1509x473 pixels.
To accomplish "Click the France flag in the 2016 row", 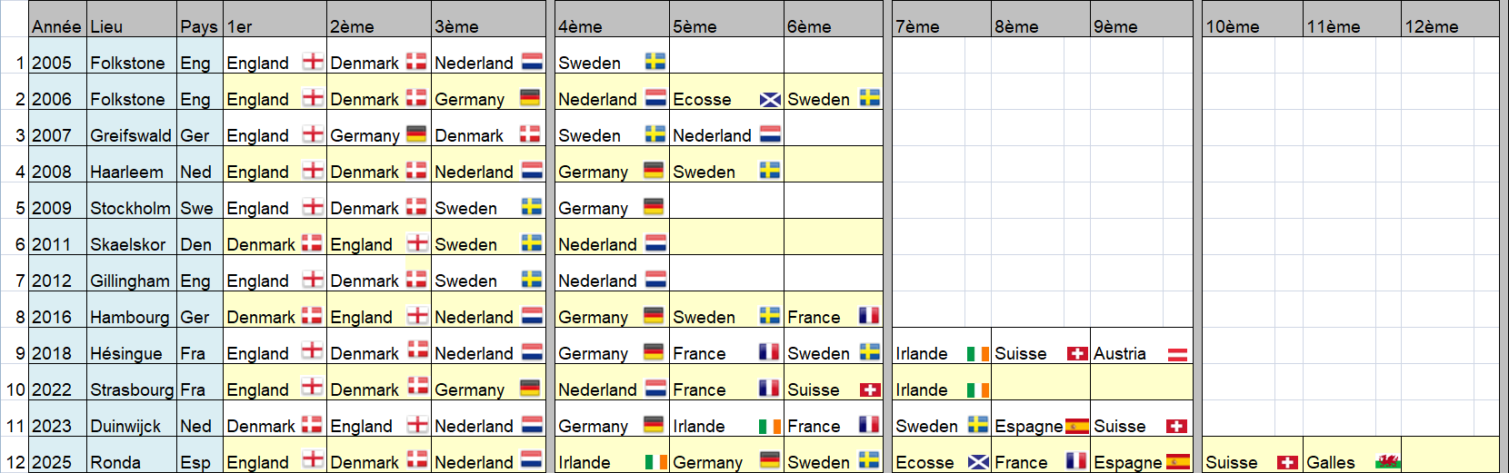I will [x=869, y=316].
